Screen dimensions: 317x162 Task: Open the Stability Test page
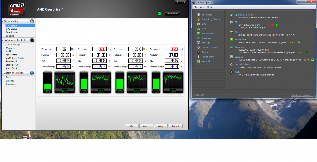12,65
